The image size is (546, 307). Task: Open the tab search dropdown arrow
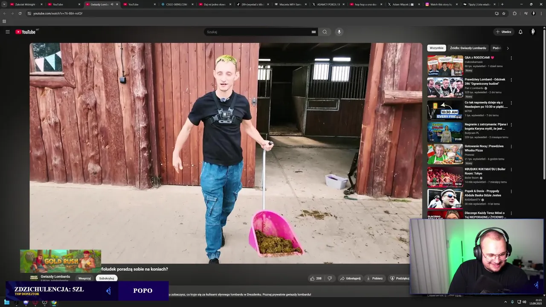click(4, 4)
